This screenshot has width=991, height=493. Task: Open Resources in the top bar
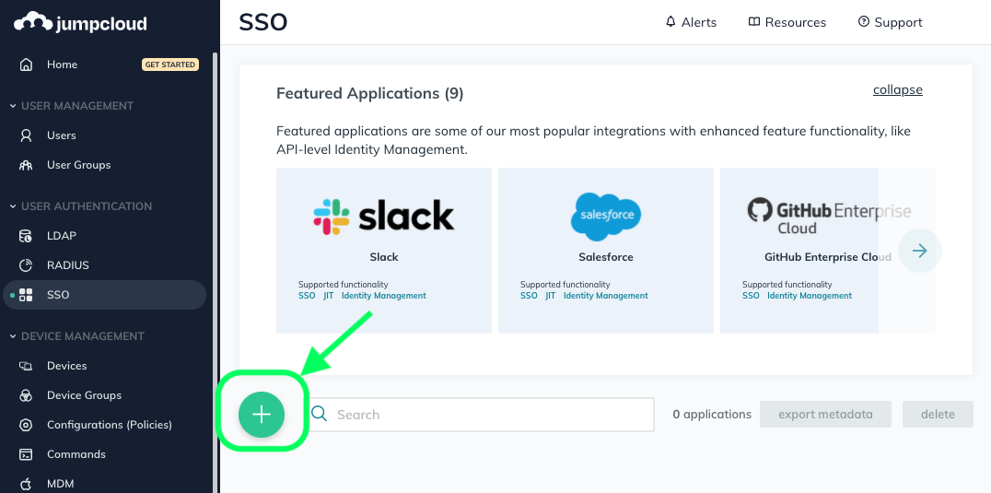click(787, 22)
